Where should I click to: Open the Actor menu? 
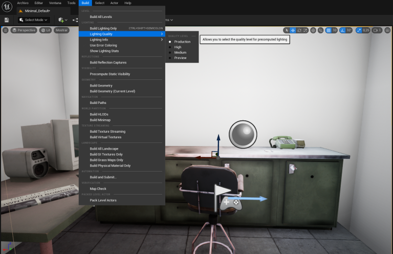pyautogui.click(x=114, y=3)
